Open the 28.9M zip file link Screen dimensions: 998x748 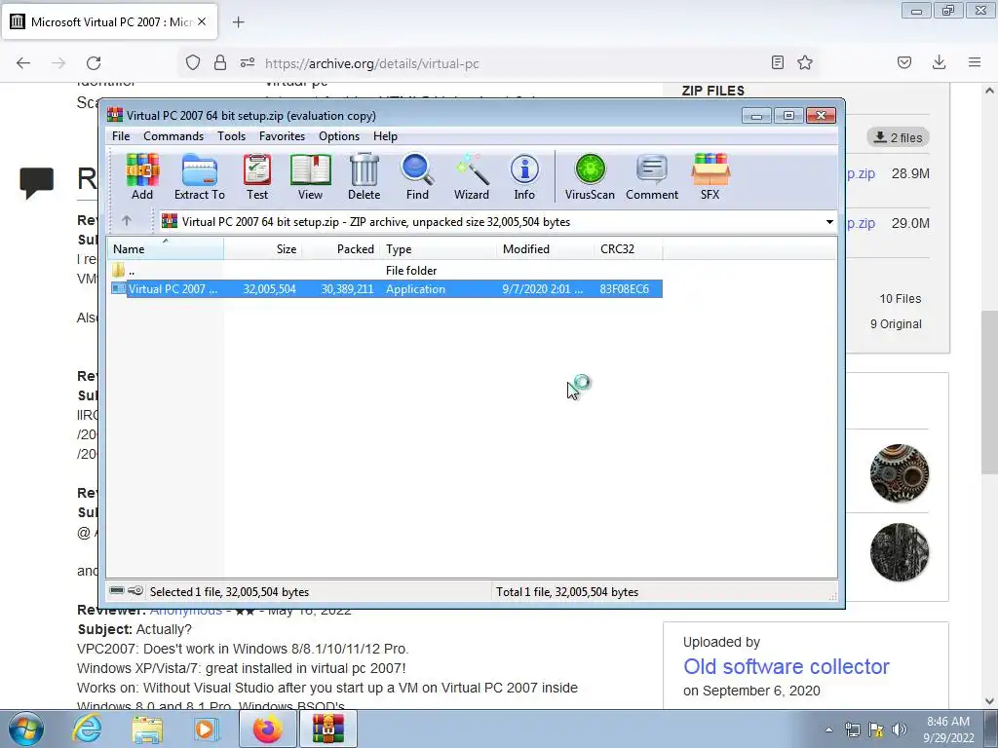point(861,173)
